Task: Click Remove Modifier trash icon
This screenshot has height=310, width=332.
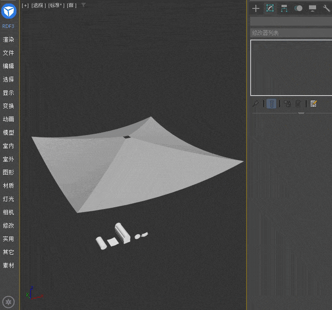Action: pyautogui.click(x=298, y=104)
